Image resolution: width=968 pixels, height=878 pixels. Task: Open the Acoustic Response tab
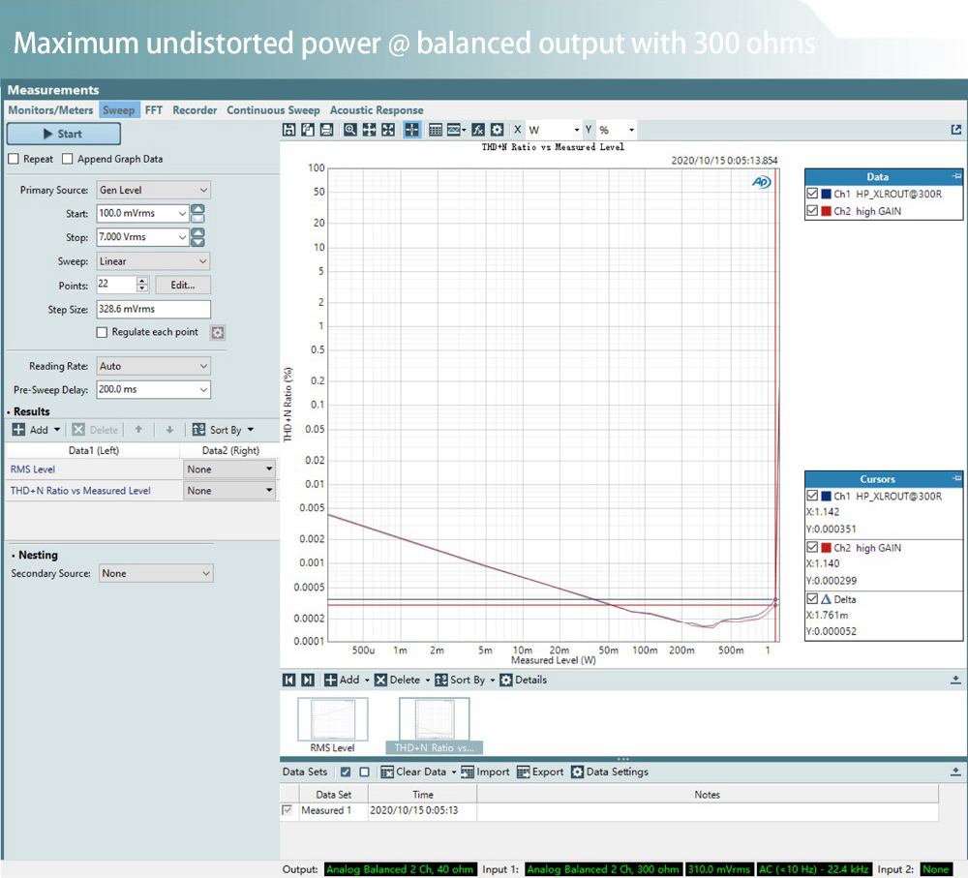[376, 110]
